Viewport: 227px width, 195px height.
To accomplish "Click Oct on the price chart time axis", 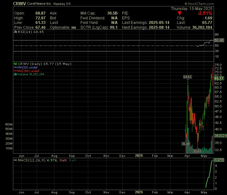I will pos(88,156).
